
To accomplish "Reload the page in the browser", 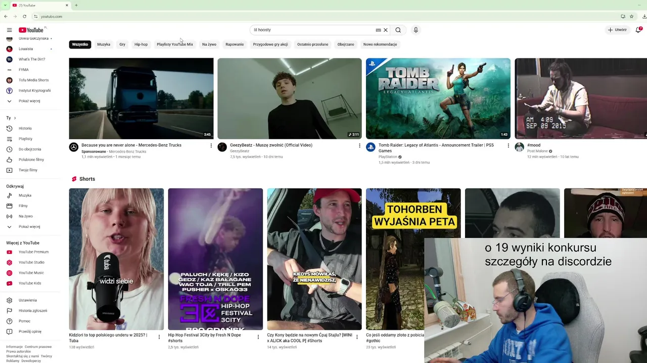I will pos(24,16).
